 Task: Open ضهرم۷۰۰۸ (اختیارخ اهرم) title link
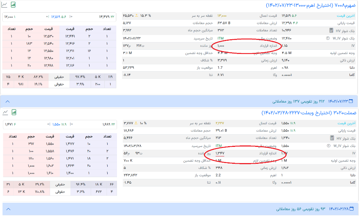[311, 5]
